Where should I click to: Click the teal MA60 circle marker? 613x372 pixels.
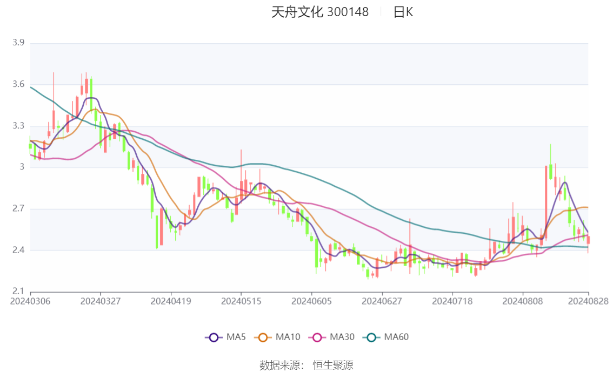pyautogui.click(x=371, y=337)
